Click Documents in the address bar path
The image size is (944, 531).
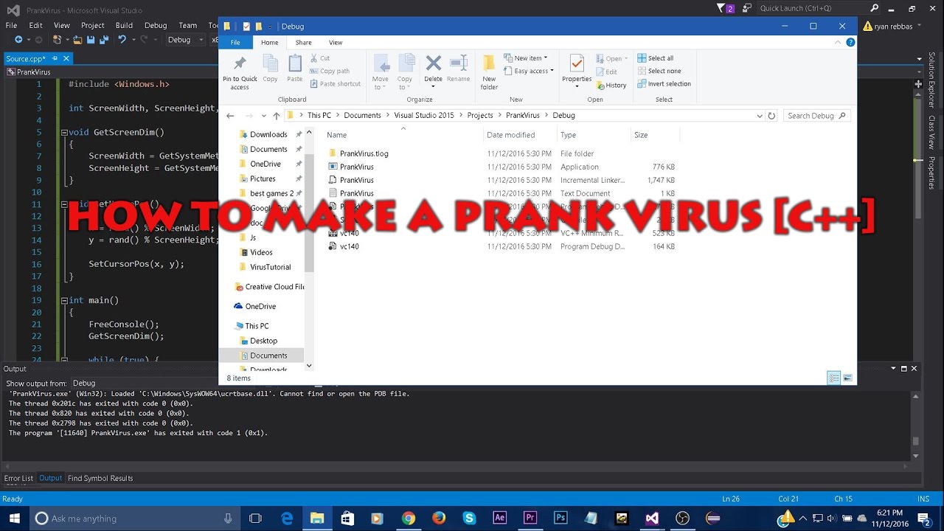point(362,116)
